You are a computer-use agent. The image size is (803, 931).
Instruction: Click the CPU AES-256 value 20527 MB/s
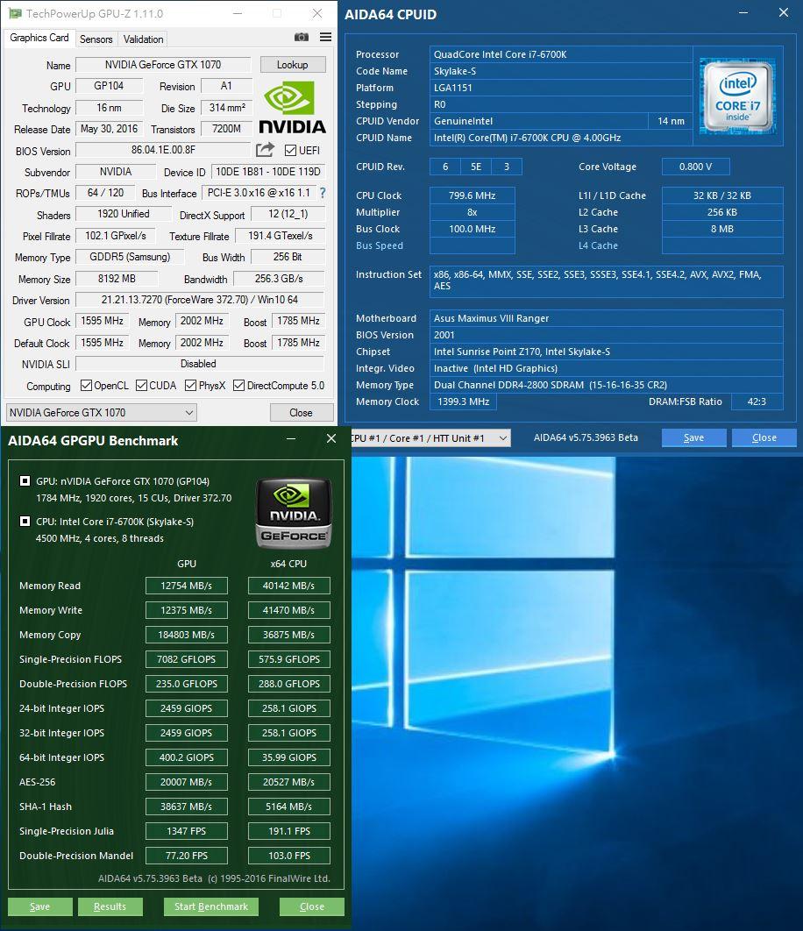point(289,782)
